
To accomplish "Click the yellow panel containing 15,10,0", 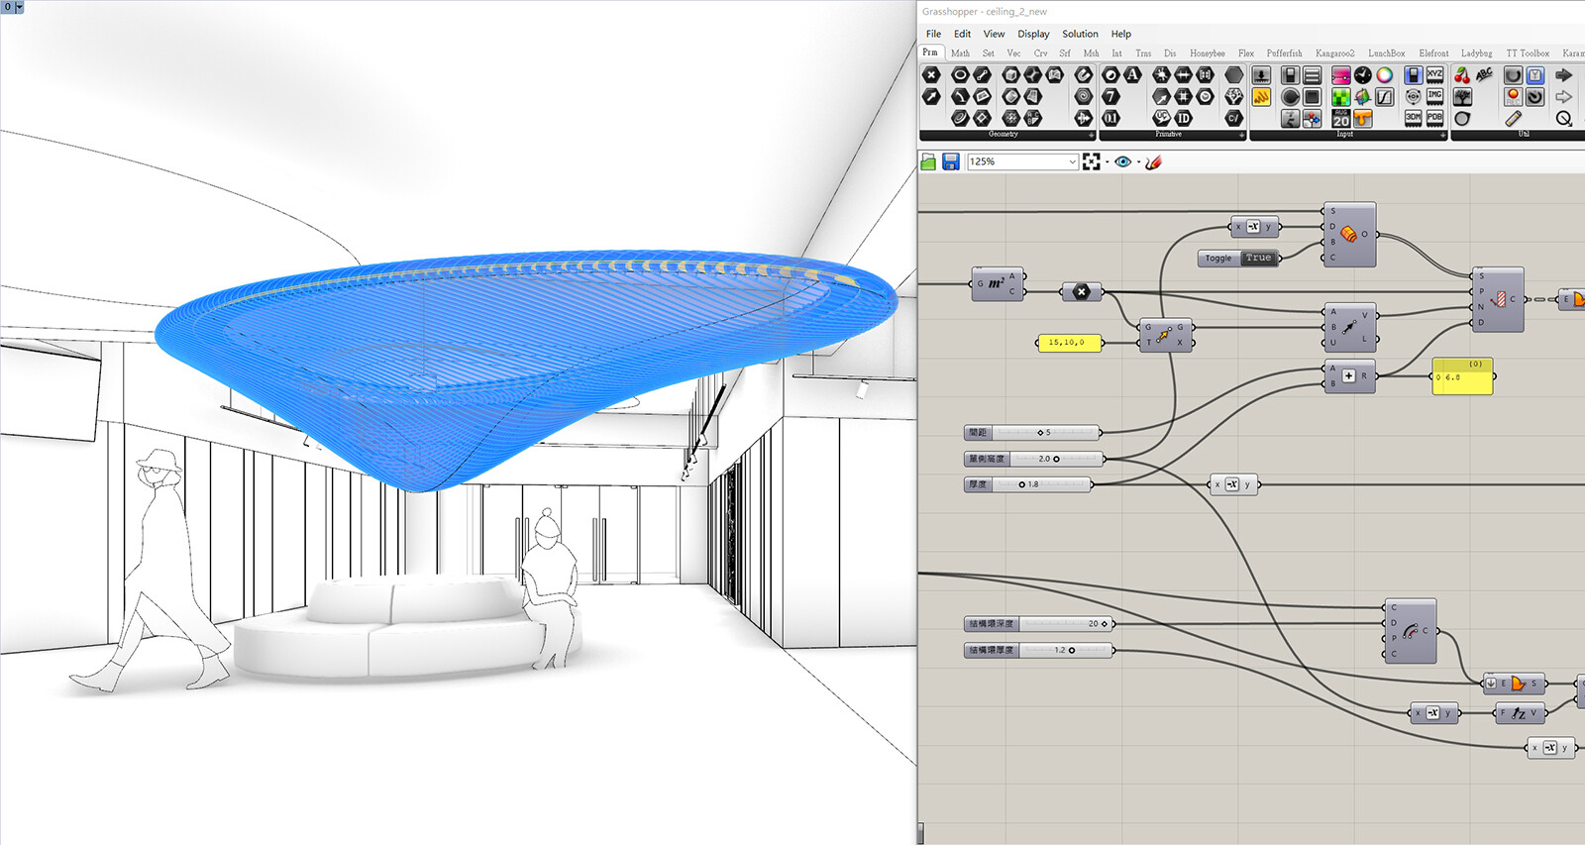I will (x=1069, y=343).
